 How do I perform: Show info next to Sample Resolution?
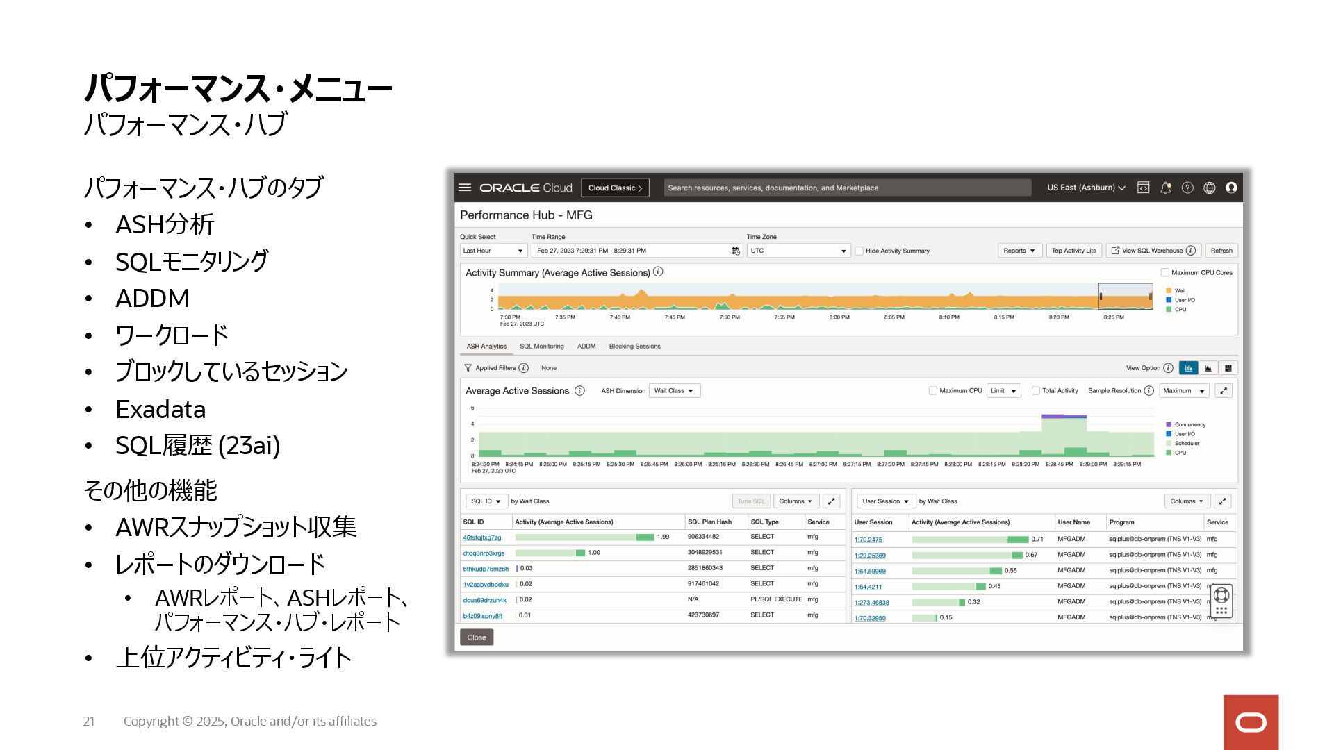point(1148,391)
